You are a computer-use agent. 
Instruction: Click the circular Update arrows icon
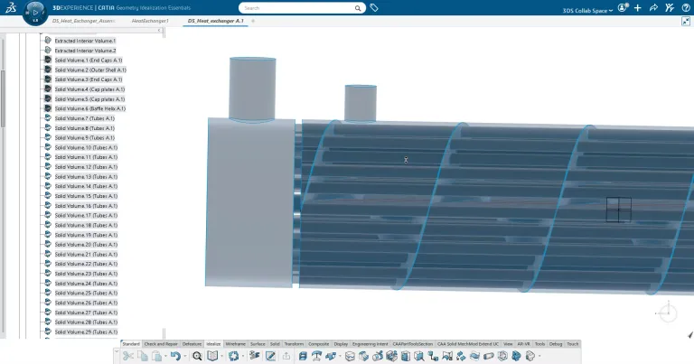tap(234, 356)
